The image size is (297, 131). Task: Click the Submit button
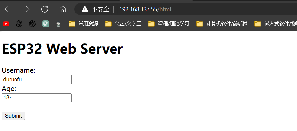(13, 116)
